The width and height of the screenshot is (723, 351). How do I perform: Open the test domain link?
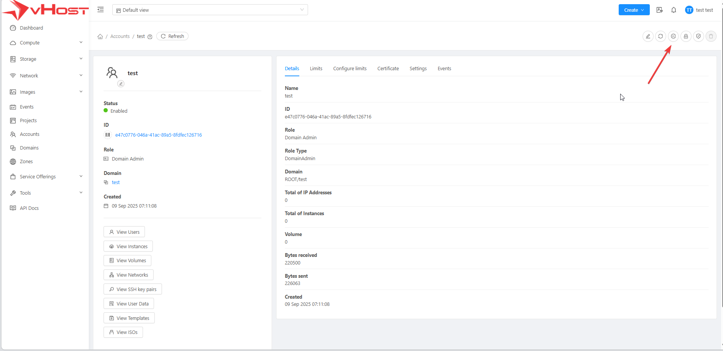coord(116,183)
